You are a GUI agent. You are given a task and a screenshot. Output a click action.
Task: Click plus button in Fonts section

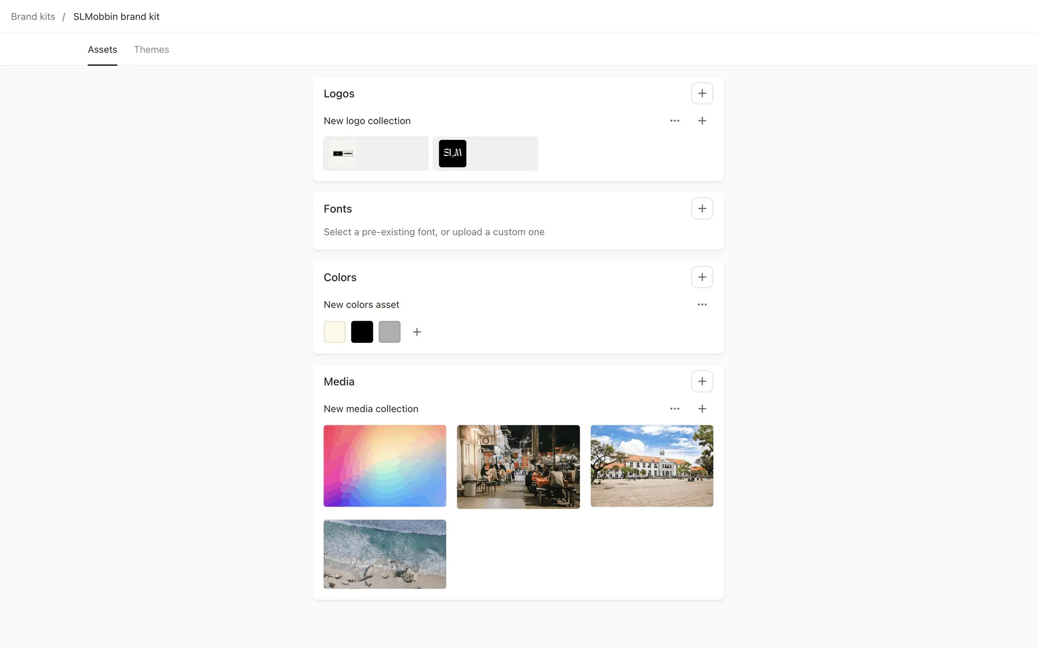(702, 208)
